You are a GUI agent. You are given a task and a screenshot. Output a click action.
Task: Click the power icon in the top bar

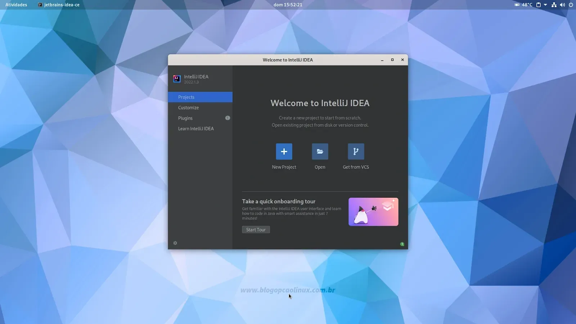pos(571,5)
